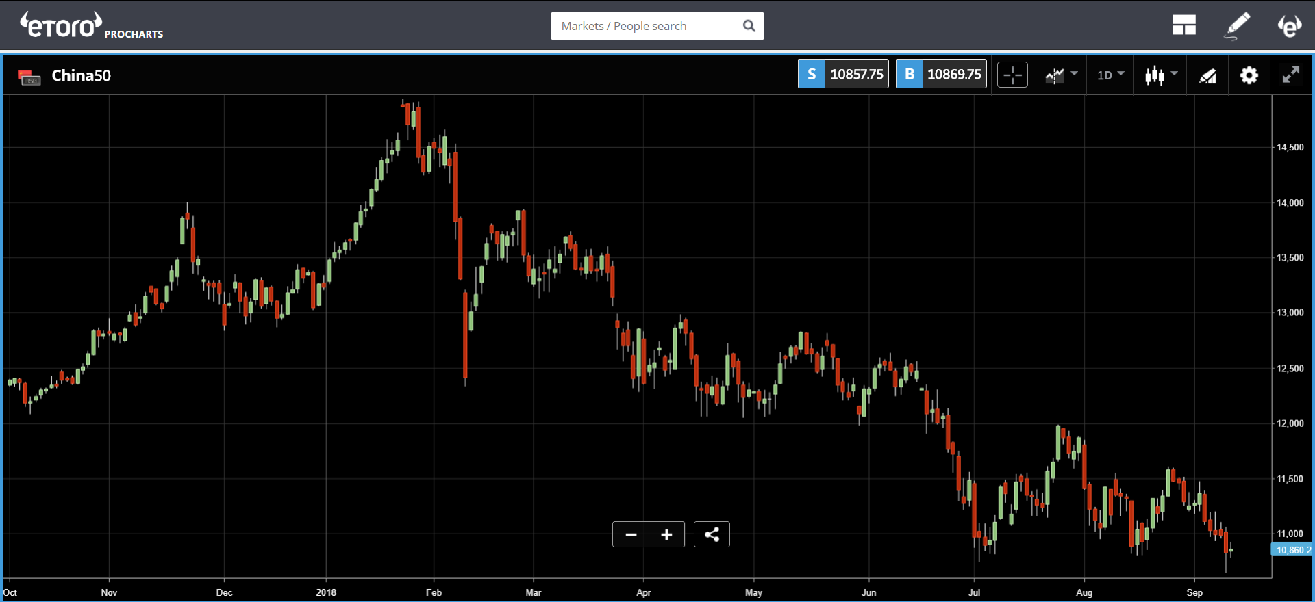Click the 14,500 price axis label
Screen dimensions: 1315x602
(1290, 147)
